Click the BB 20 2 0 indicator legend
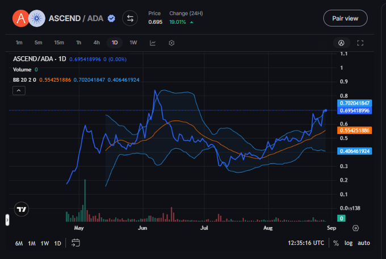Image resolution: width=386 pixels, height=259 pixels. coord(24,80)
